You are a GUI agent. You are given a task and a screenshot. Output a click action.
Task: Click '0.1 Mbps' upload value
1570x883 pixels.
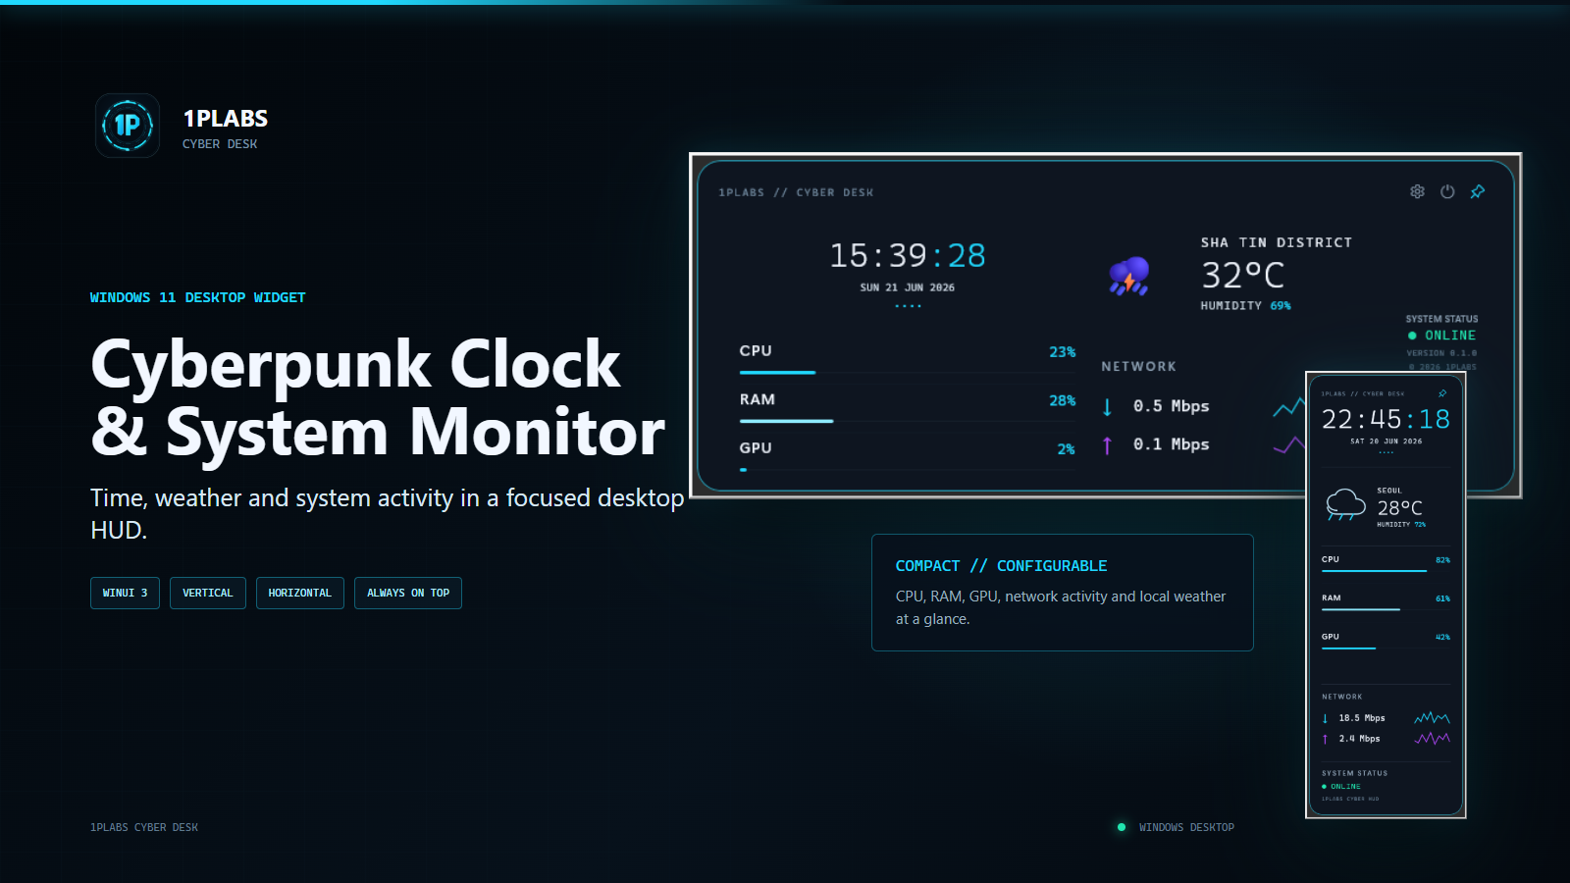[1172, 444]
